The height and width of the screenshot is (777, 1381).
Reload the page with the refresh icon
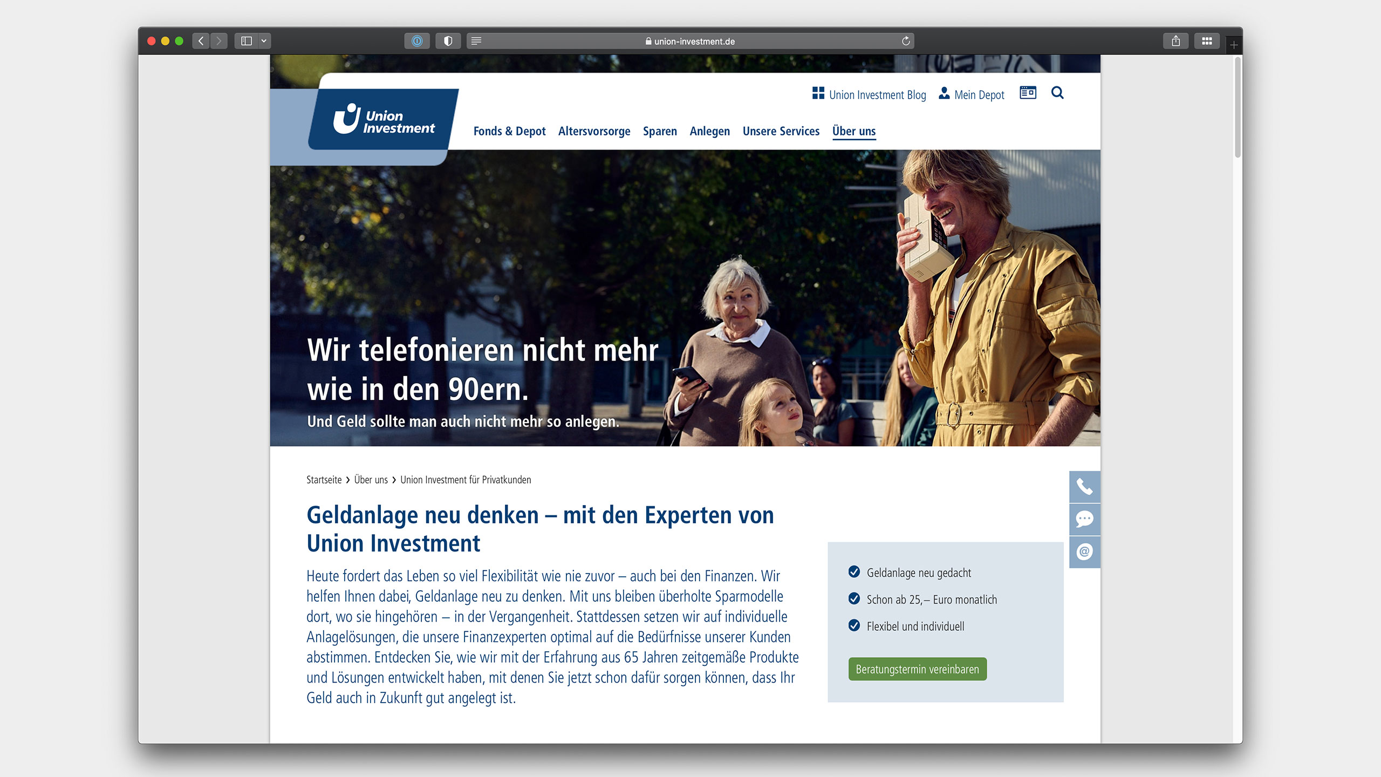pyautogui.click(x=906, y=41)
